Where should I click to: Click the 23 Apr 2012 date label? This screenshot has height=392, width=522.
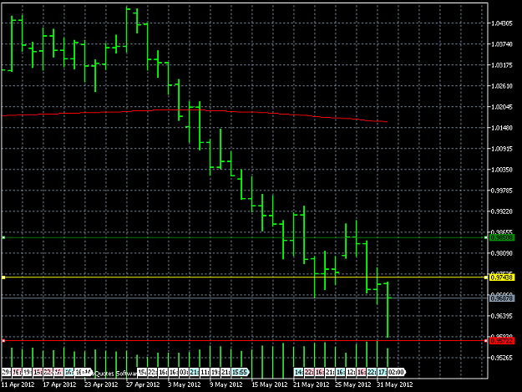point(101,384)
